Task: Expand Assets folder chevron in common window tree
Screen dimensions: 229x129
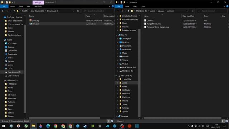Action: [x=118, y=83]
